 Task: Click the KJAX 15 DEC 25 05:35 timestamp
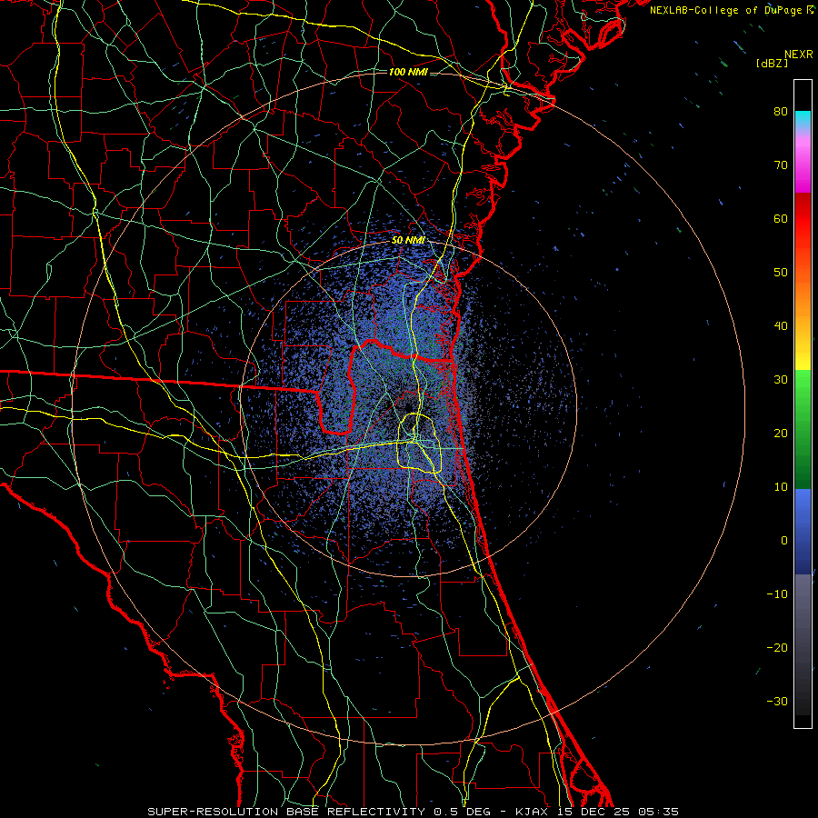597,812
